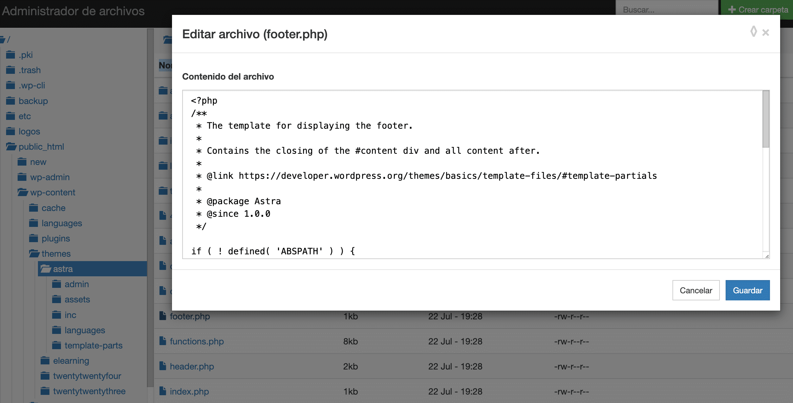Screen dimensions: 793x403
Task: Click the footer.php file icon in list
Action: [163, 316]
